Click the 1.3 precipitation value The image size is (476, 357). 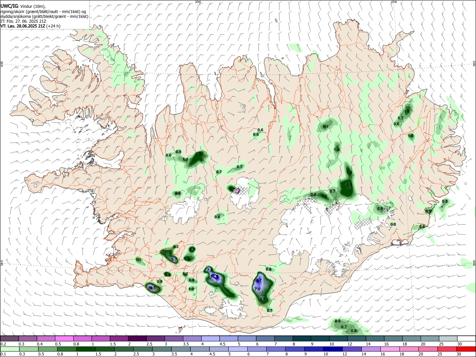coord(176,247)
